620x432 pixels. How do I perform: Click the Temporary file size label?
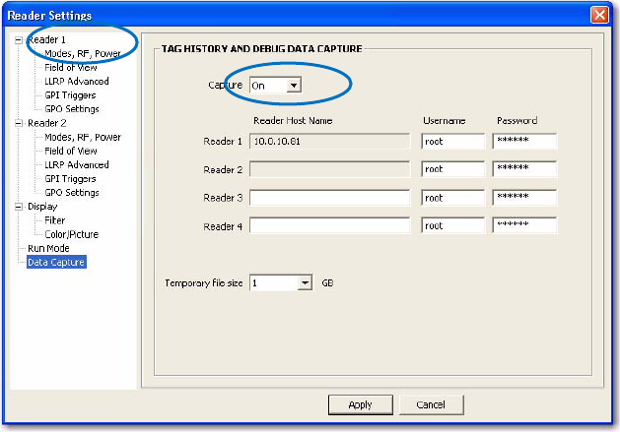(204, 283)
